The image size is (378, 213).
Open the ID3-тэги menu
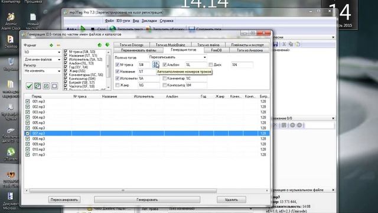pyautogui.click(x=123, y=21)
